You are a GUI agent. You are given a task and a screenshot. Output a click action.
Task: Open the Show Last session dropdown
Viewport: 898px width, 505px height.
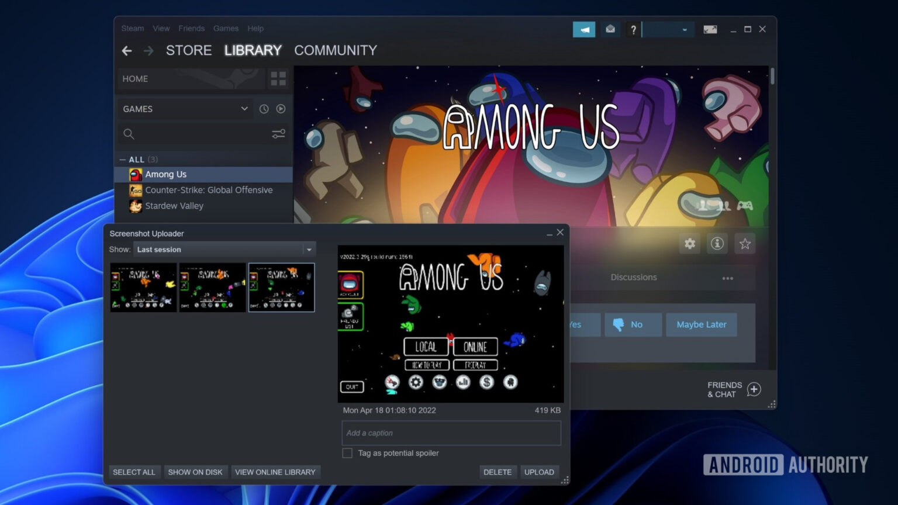point(224,250)
